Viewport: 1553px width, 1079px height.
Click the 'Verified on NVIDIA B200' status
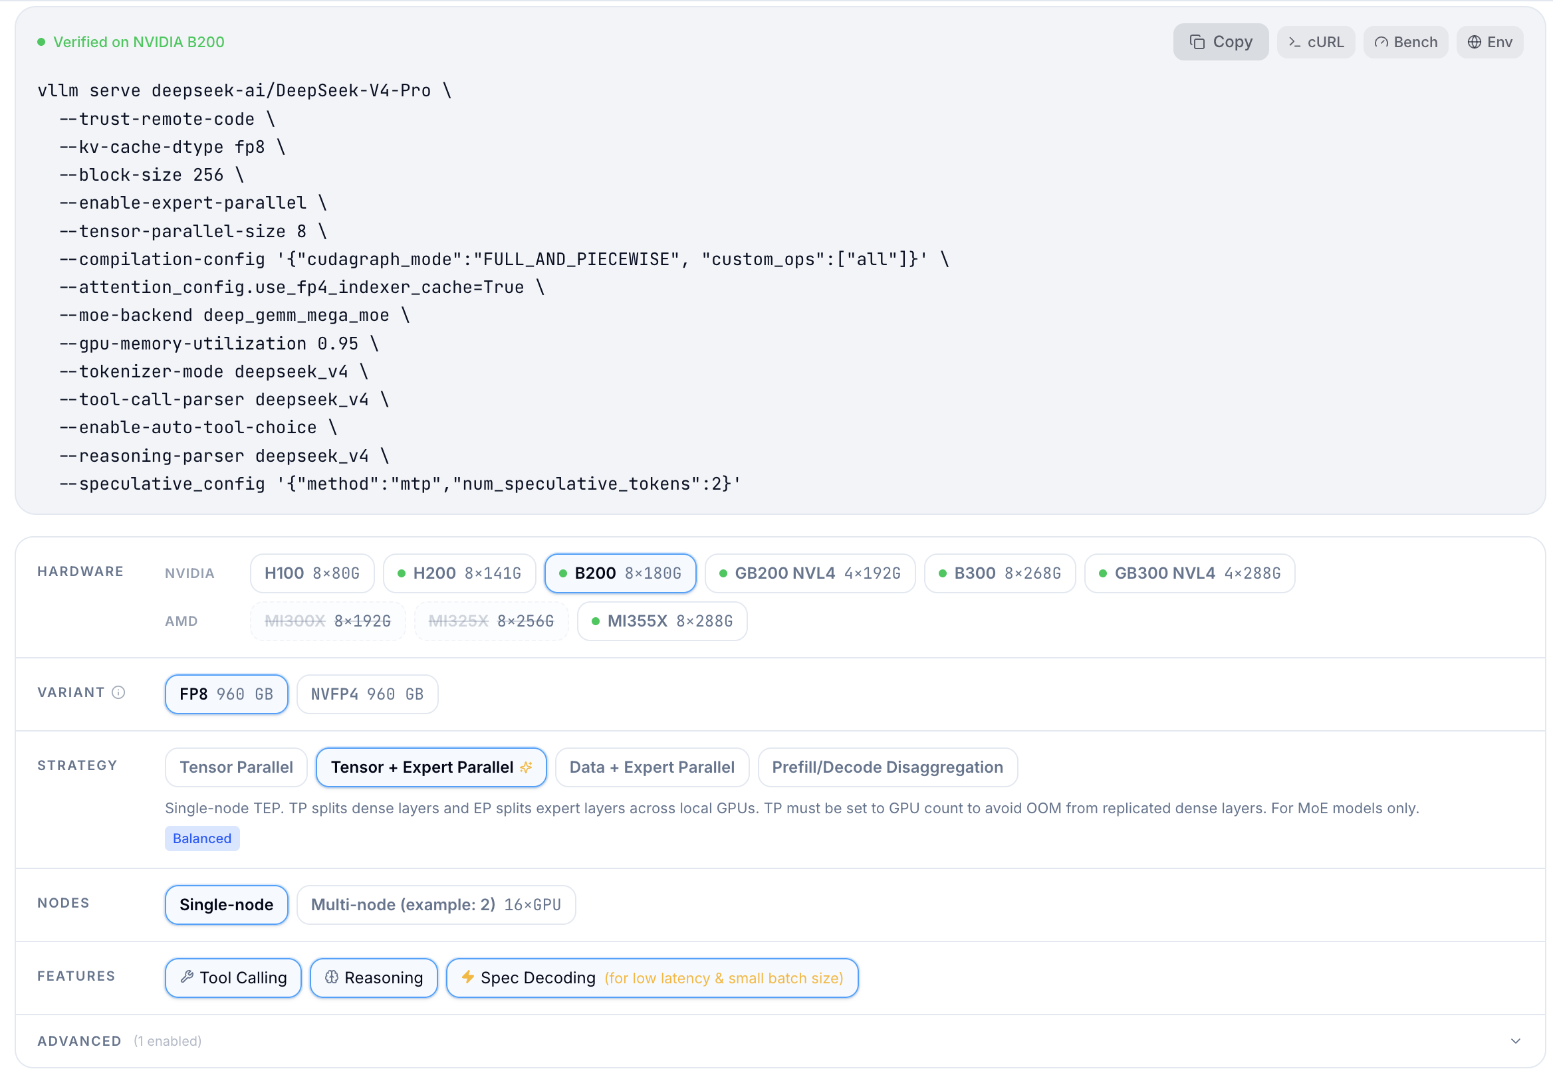[131, 42]
